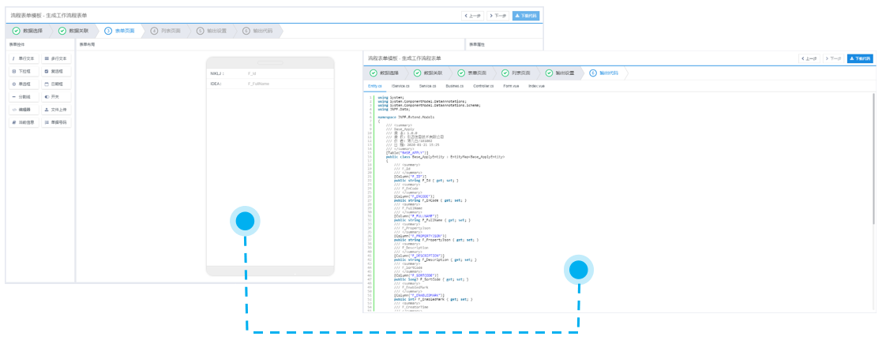Add the 复选框 checkbox control
886x340 pixels.
[x=56, y=71]
